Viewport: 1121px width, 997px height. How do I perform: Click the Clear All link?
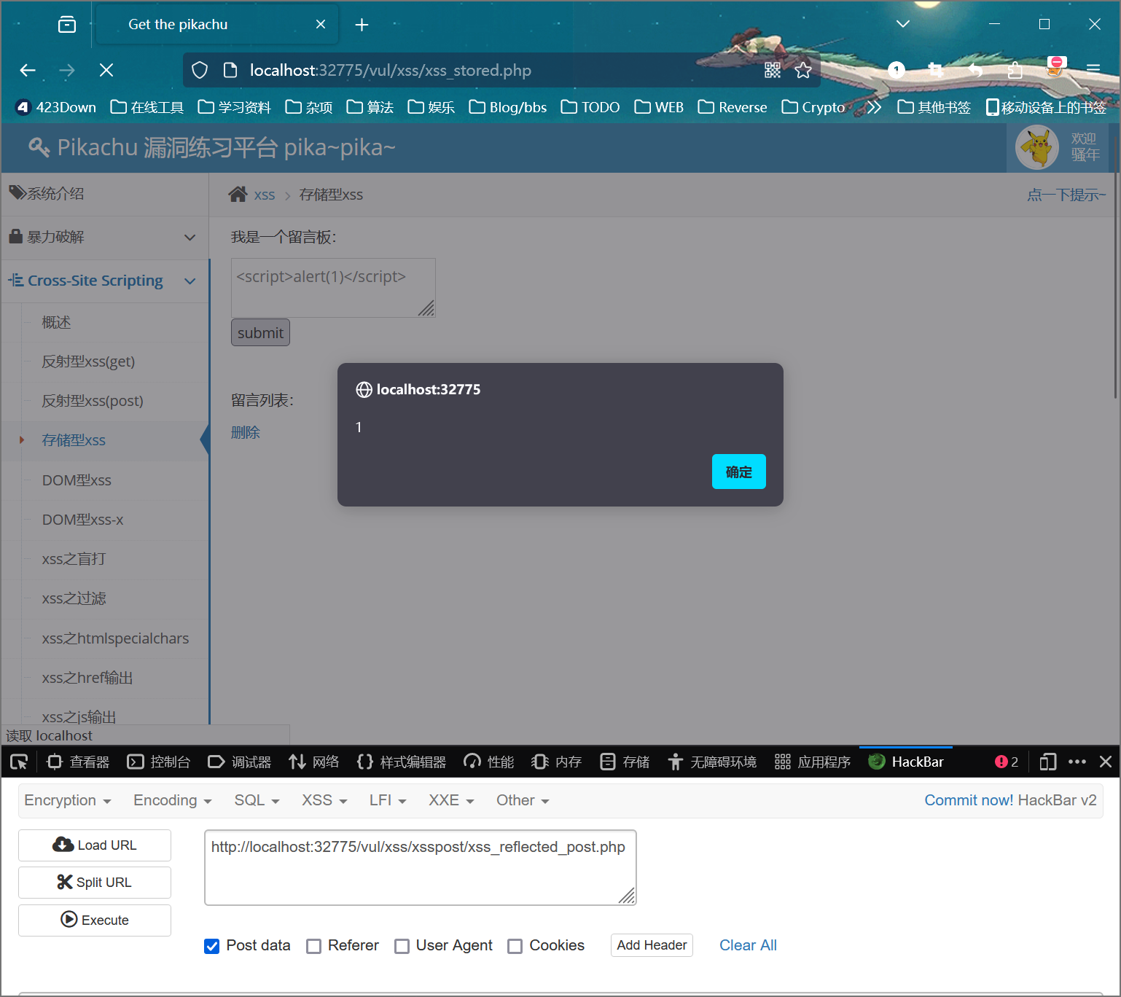[748, 945]
